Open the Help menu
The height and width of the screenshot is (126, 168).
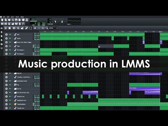pos(22,17)
